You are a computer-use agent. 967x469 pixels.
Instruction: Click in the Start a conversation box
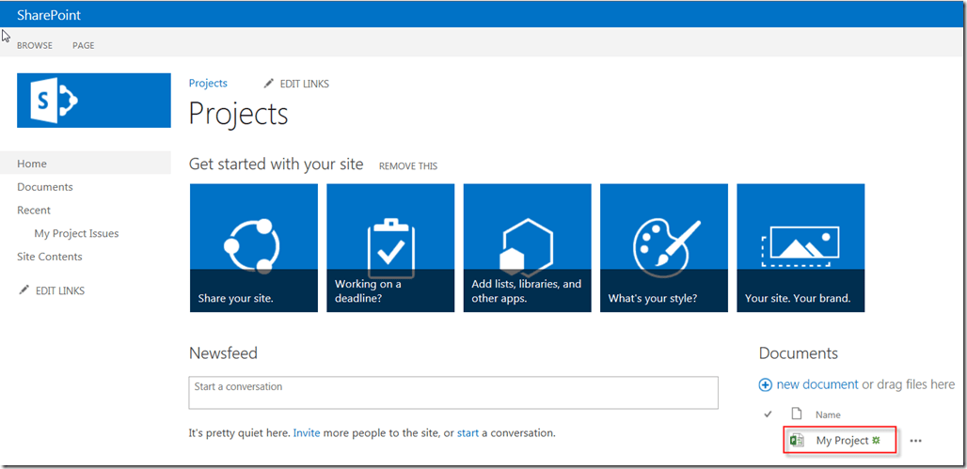[453, 393]
